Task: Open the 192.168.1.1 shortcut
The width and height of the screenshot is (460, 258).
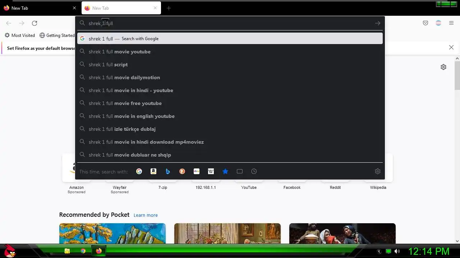Action: [x=206, y=187]
